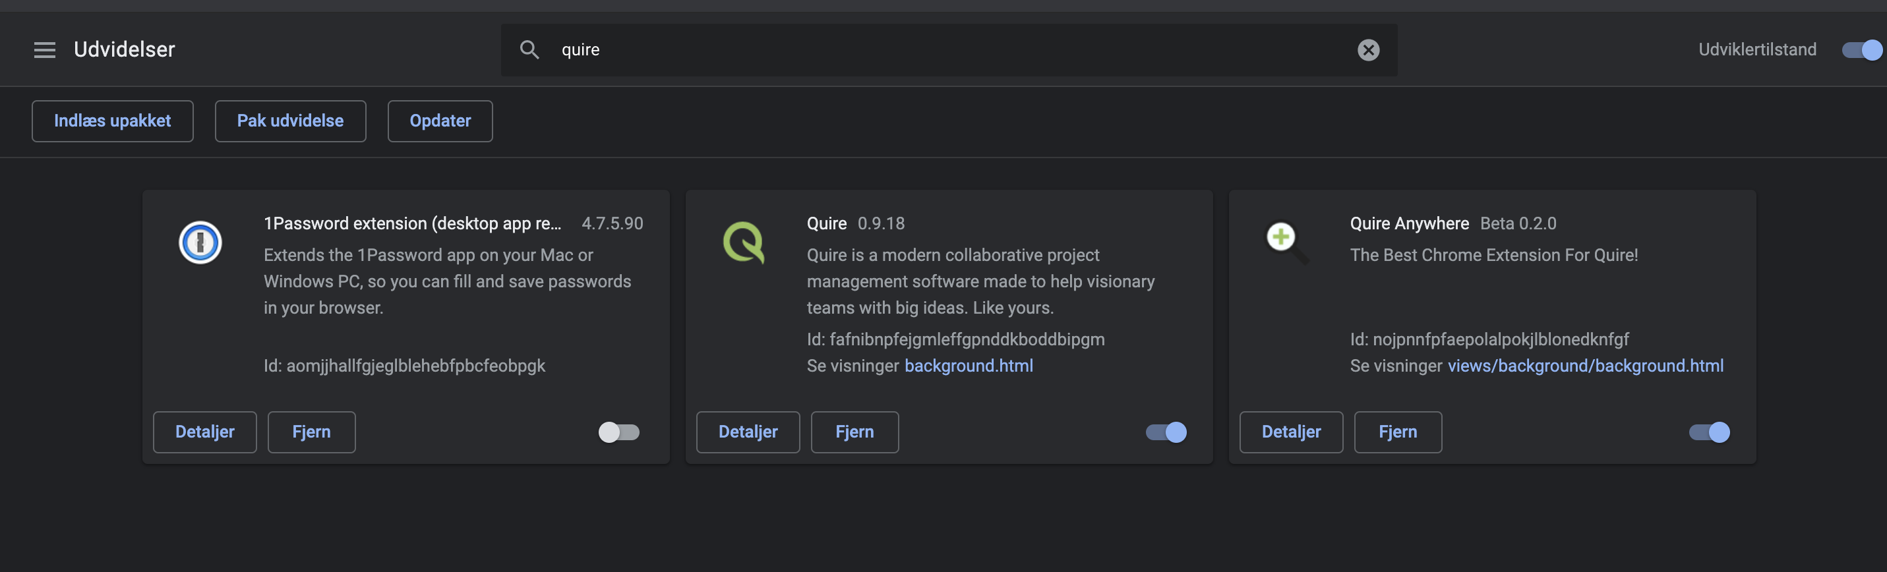Click Fjern on the Quire card
The height and width of the screenshot is (572, 1887).
pyautogui.click(x=855, y=432)
